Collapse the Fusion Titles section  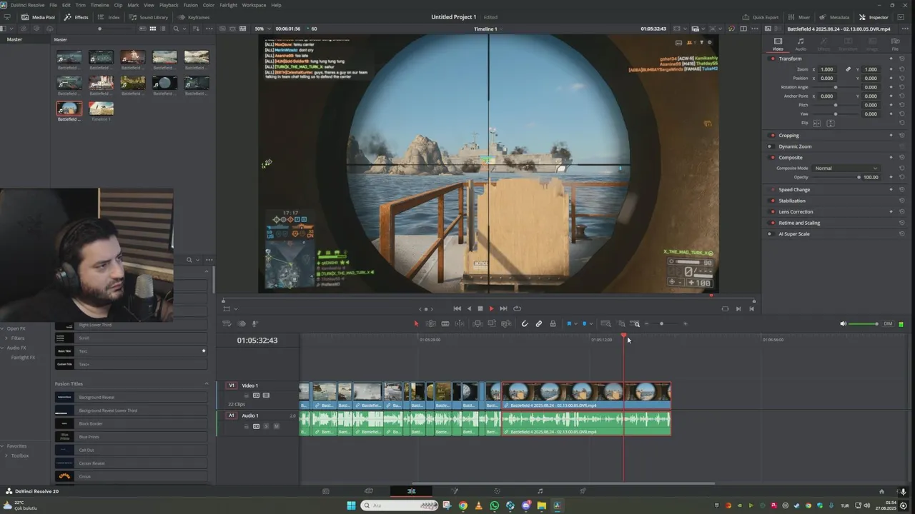click(207, 383)
